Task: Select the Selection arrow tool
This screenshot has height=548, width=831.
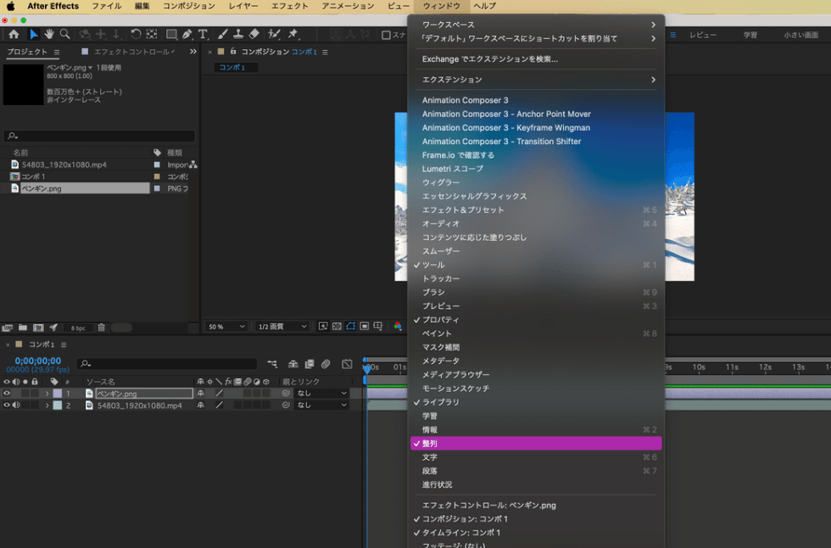Action: pyautogui.click(x=33, y=34)
